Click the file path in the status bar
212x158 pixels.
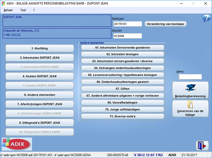(45, 155)
